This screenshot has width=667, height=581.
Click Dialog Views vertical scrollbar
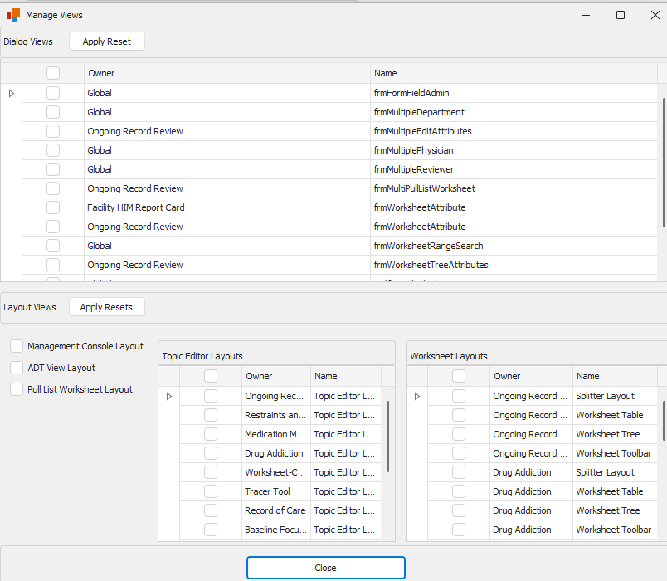click(x=664, y=163)
